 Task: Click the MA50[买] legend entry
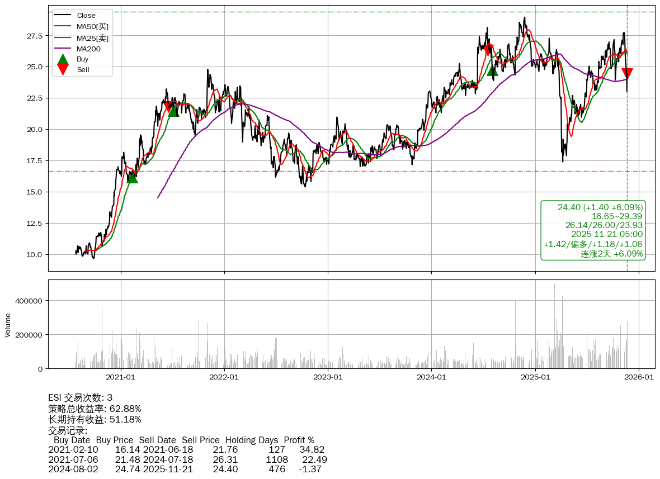click(92, 26)
